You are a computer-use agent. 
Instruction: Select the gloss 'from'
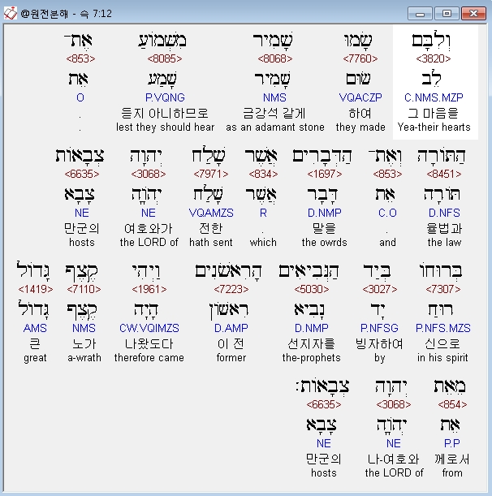(x=452, y=472)
